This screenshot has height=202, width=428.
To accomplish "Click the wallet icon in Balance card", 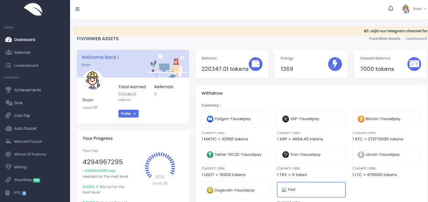I will click(255, 64).
